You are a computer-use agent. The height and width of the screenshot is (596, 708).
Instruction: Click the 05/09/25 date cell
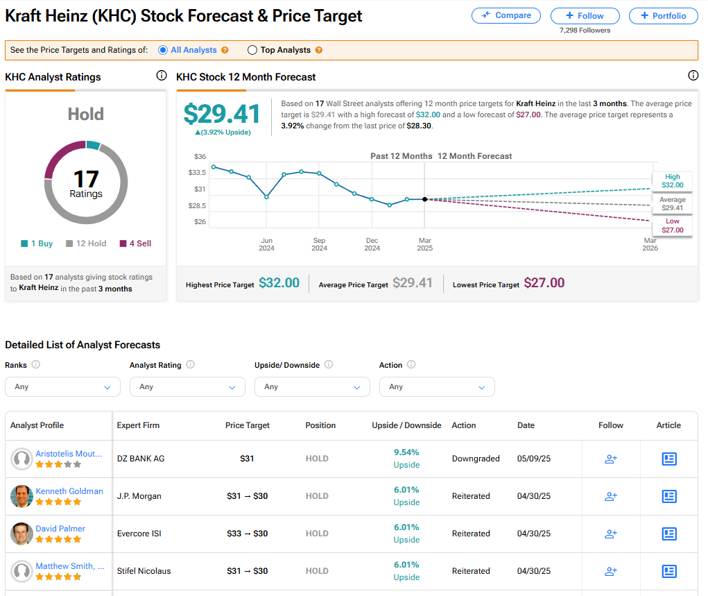(x=534, y=459)
